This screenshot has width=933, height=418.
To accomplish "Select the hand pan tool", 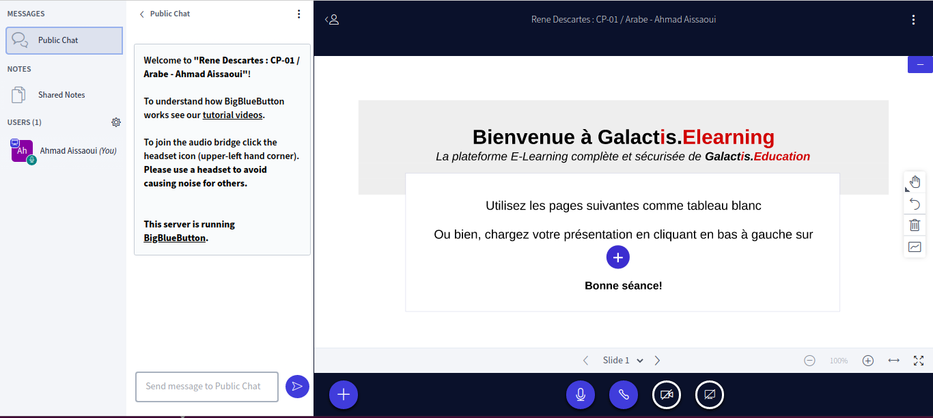I will pos(915,182).
